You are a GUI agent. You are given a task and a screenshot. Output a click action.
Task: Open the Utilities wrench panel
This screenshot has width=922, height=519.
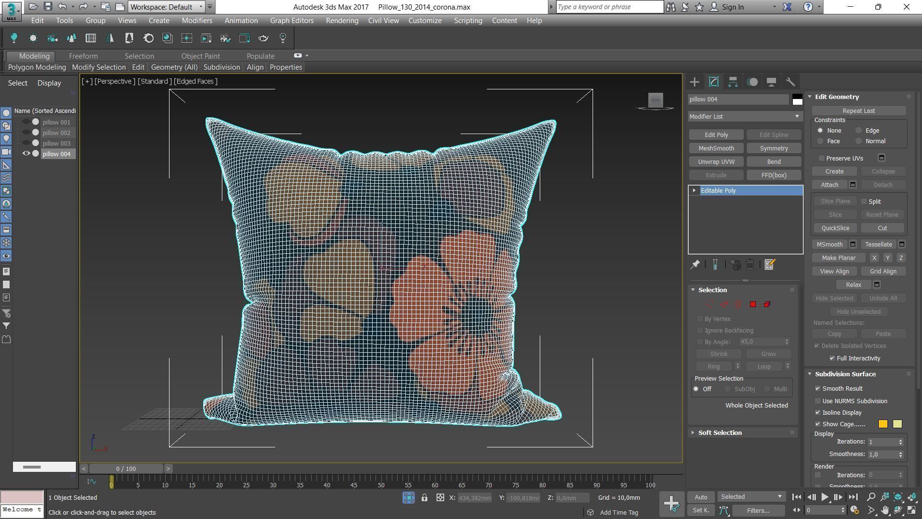point(790,82)
